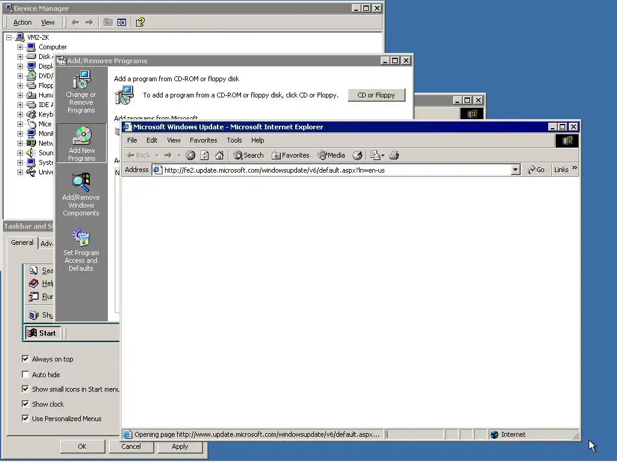Expand the Keyboards node in Device Manager
Image resolution: width=617 pixels, height=462 pixels.
[20, 114]
